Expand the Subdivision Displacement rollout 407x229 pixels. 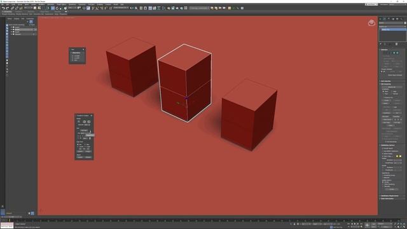click(x=392, y=196)
